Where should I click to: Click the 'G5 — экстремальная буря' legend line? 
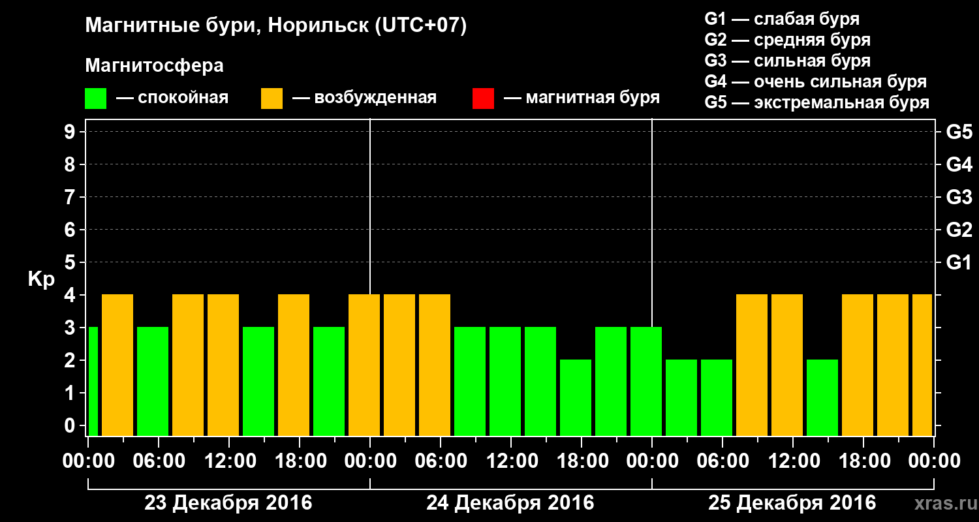click(817, 102)
